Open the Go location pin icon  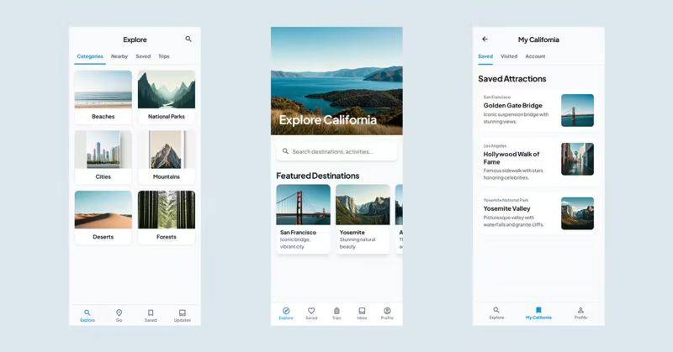click(119, 313)
